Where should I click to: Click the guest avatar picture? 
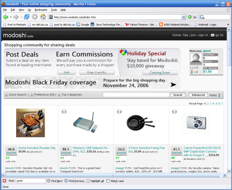point(196,59)
